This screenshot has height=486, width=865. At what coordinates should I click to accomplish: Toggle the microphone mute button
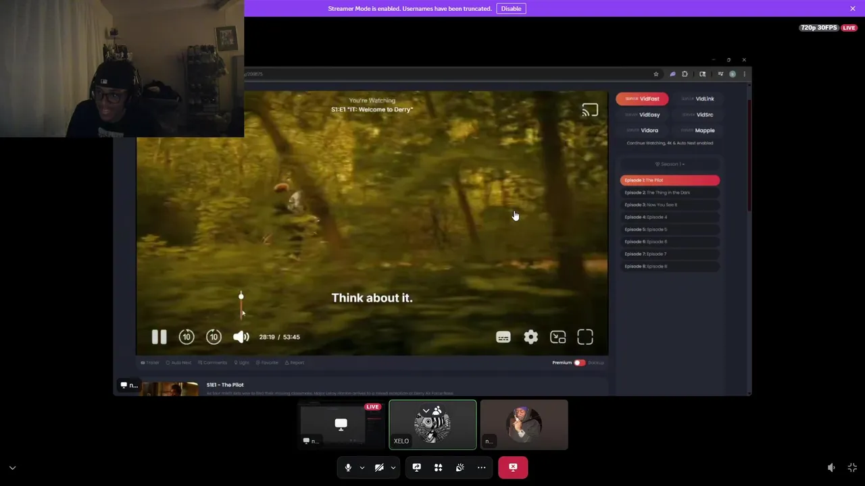pos(348,467)
